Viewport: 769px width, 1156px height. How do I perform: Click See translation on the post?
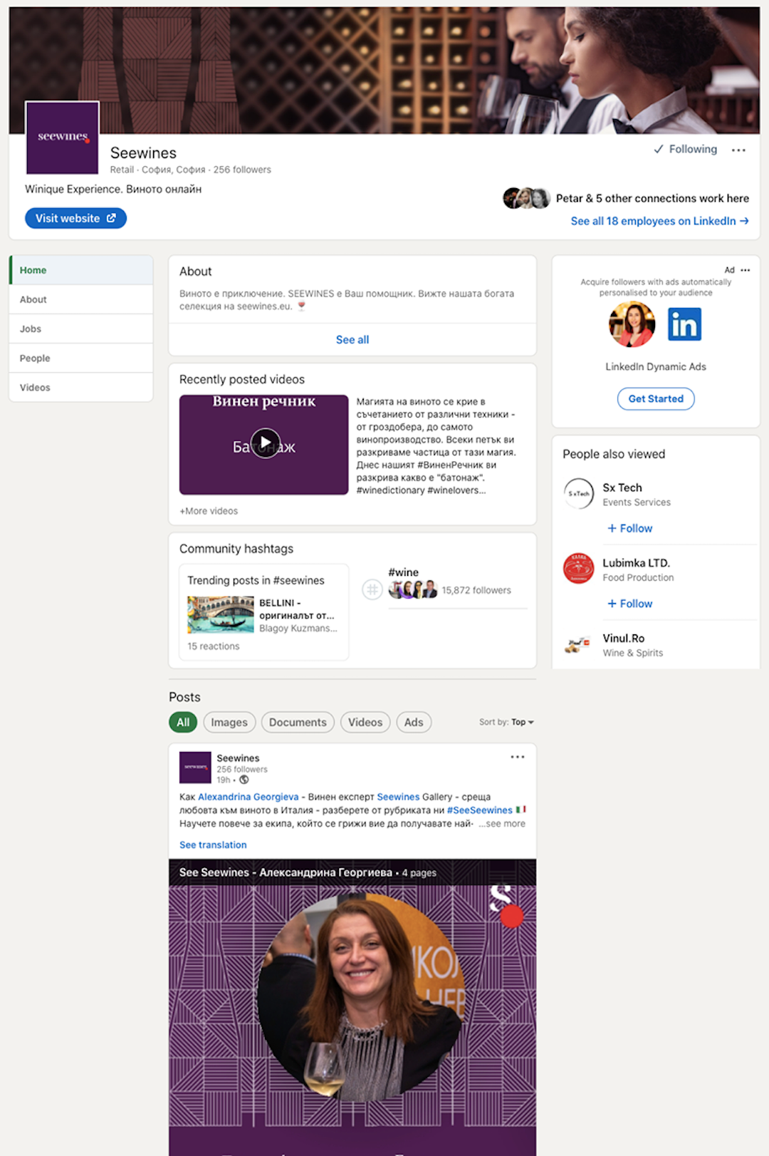[213, 845]
